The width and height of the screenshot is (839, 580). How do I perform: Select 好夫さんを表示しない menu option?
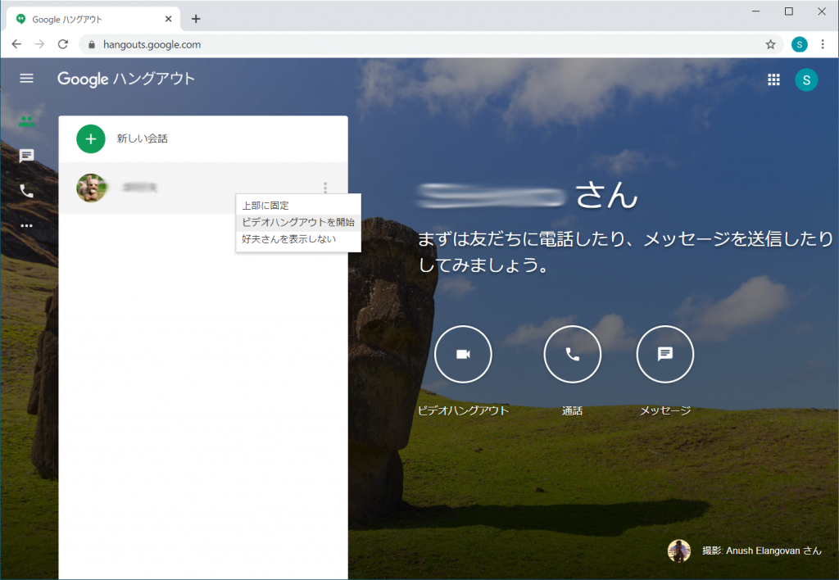[x=288, y=239]
